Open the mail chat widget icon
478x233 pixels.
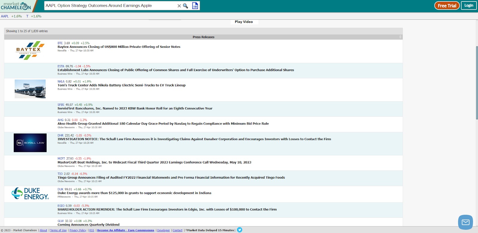tap(465, 222)
